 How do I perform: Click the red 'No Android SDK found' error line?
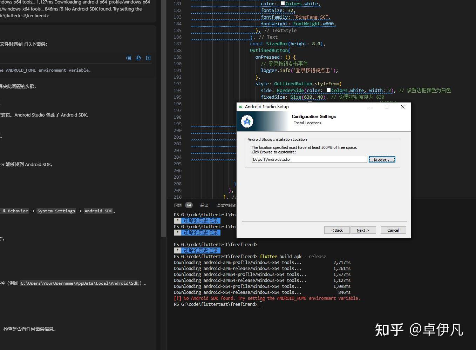click(x=267, y=298)
